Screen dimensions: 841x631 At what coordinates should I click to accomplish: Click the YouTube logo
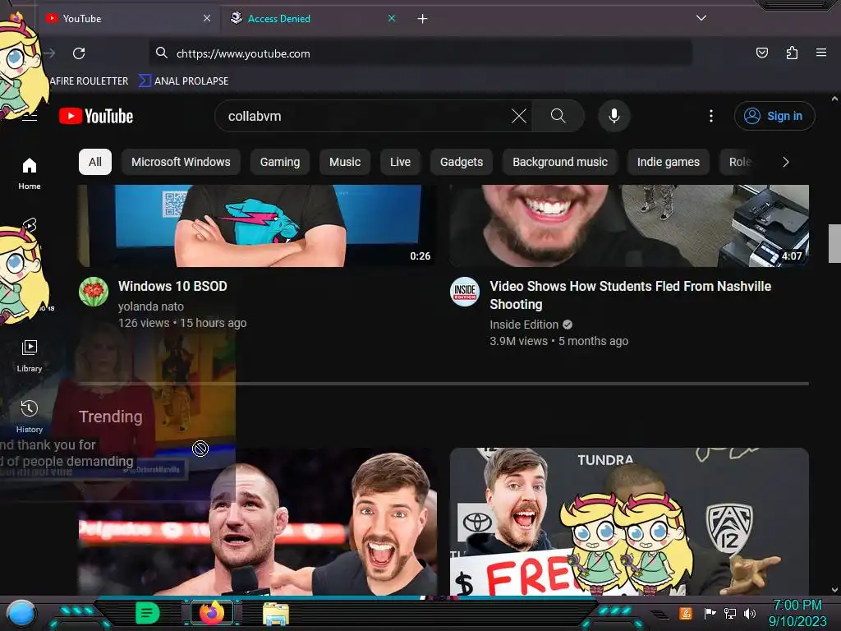coord(96,116)
